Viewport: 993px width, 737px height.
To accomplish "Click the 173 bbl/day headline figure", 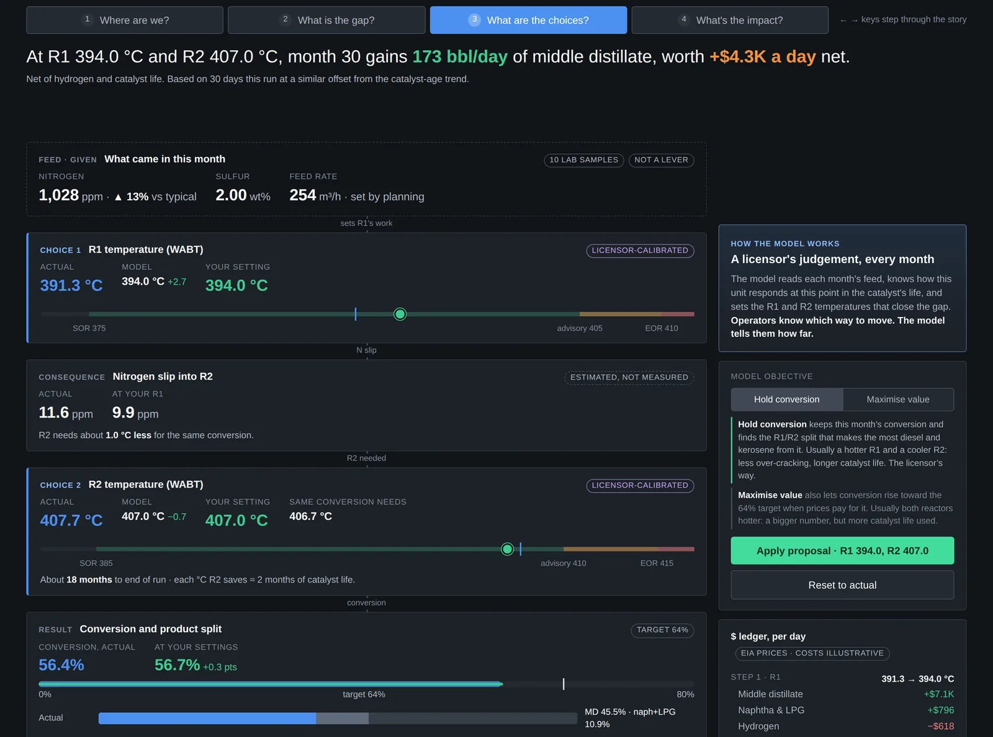I will [x=460, y=56].
